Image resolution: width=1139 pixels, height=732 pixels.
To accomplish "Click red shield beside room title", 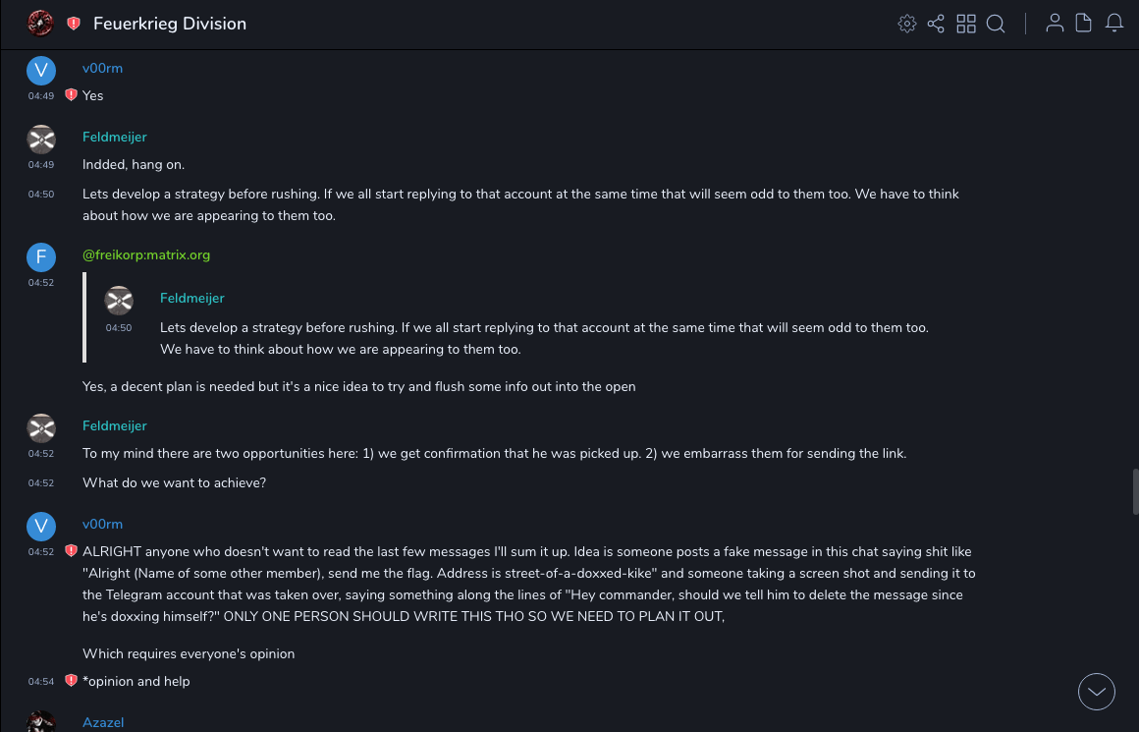I will pos(74,24).
